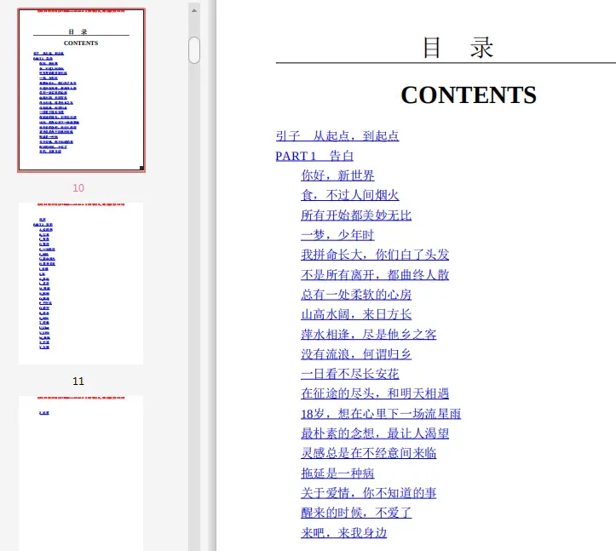616x551 pixels.
Task: Grab the thumbnail panel scrollbar handle
Action: click(194, 50)
